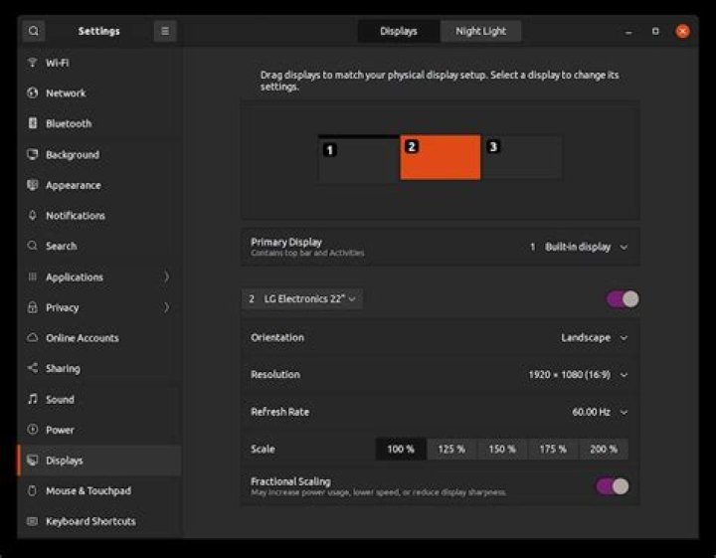Open Keyboard Shortcuts settings label
The height and width of the screenshot is (558, 716).
[90, 521]
